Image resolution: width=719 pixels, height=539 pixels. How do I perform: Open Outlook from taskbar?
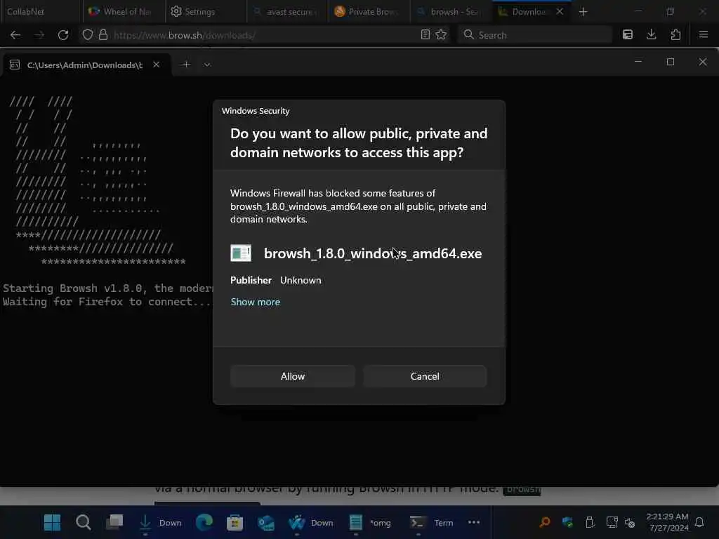tap(266, 522)
